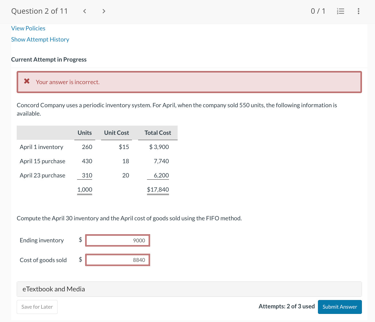The image size is (375, 322).
Task: Select the April 15 purchase row label
Action: (43, 161)
